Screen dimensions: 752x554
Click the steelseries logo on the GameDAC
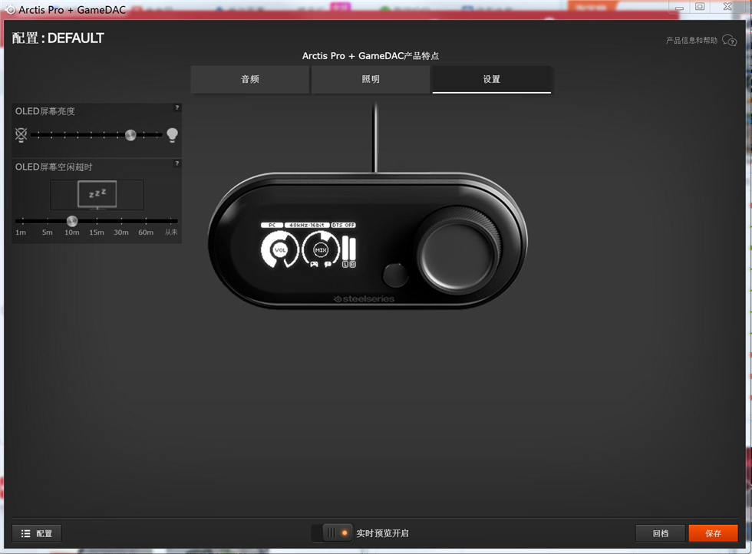point(364,298)
